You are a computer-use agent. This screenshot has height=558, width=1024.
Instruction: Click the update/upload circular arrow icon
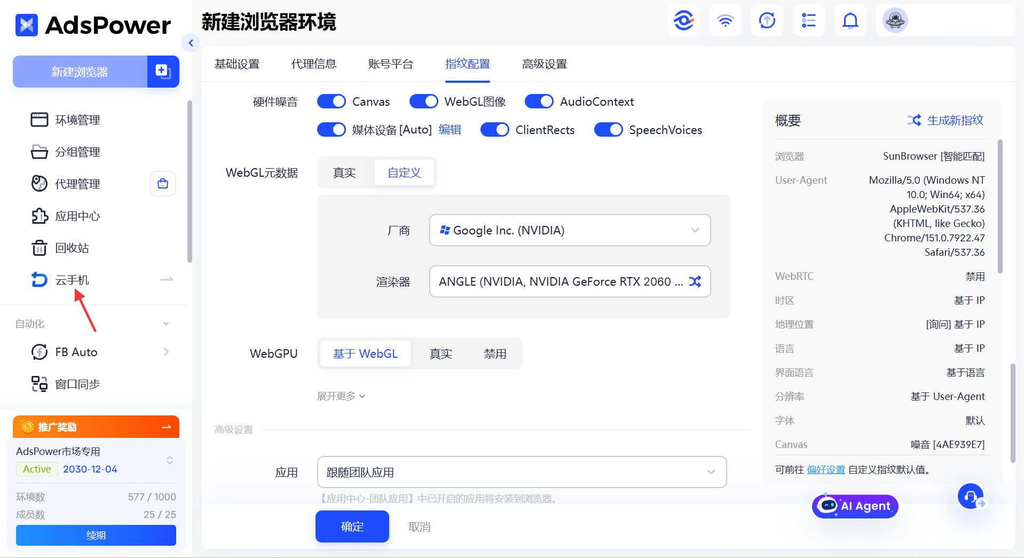click(x=767, y=21)
